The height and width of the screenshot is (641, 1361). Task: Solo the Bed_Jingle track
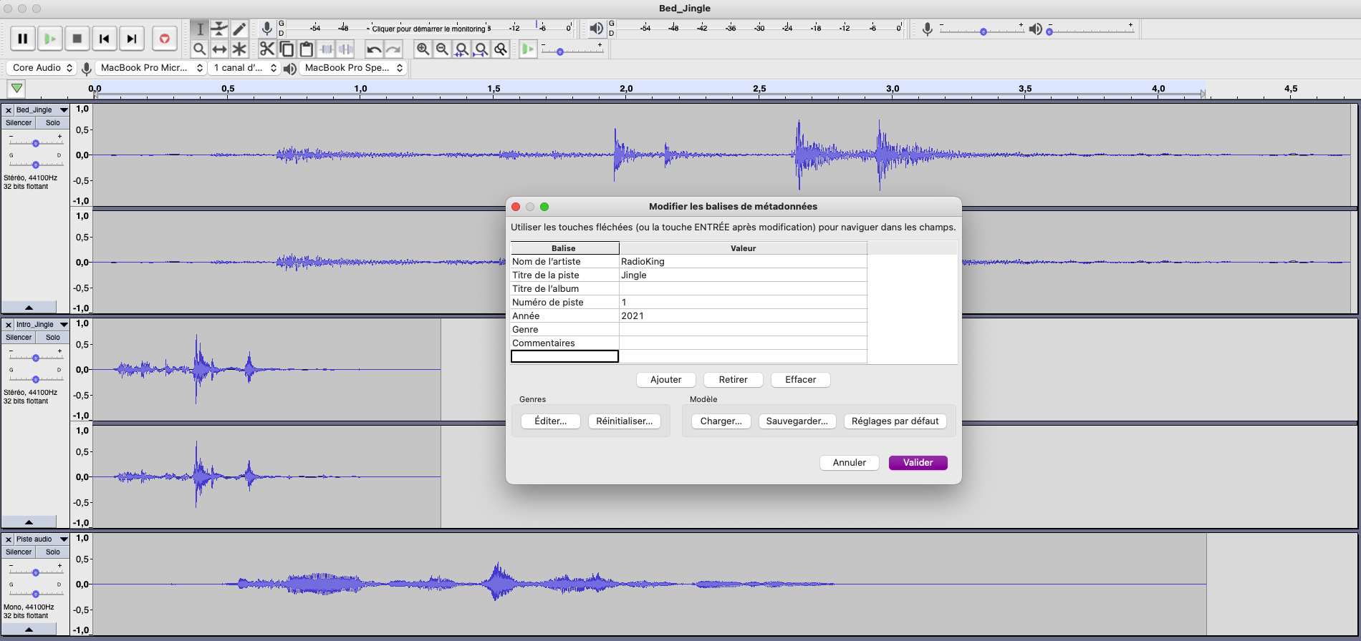pos(53,123)
